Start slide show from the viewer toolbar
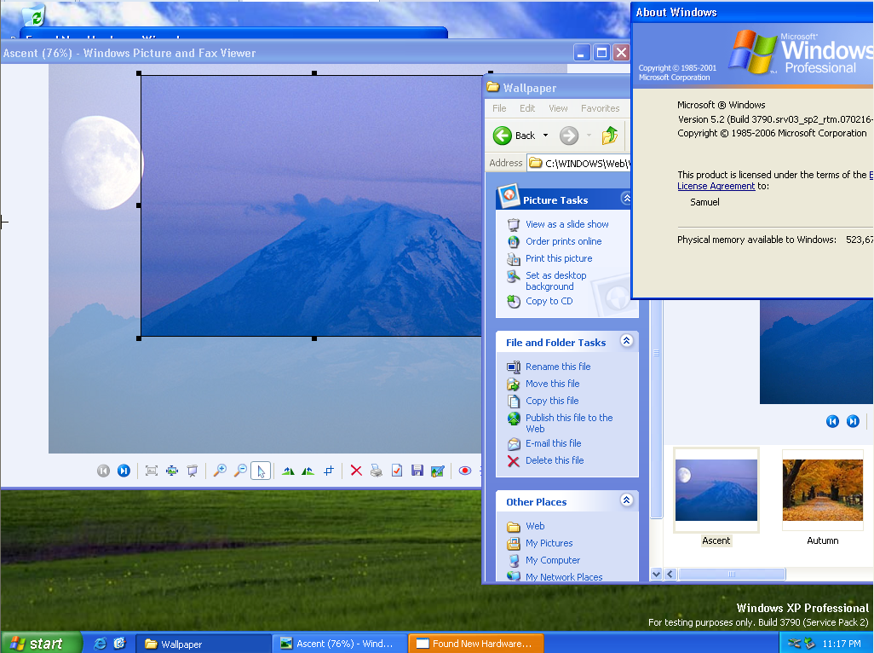Screen dimensions: 874x653 pyautogui.click(x=193, y=471)
